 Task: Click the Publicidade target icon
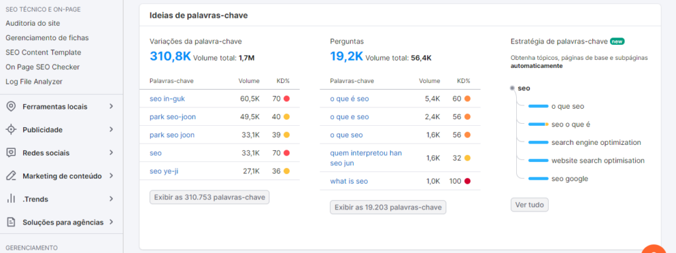[x=11, y=130]
